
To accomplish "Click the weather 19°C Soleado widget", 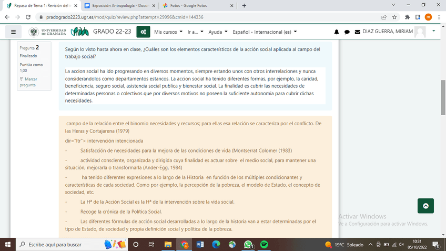I will pyautogui.click(x=344, y=245).
